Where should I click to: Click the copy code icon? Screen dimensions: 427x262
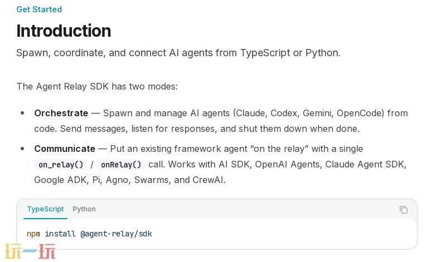tap(404, 210)
